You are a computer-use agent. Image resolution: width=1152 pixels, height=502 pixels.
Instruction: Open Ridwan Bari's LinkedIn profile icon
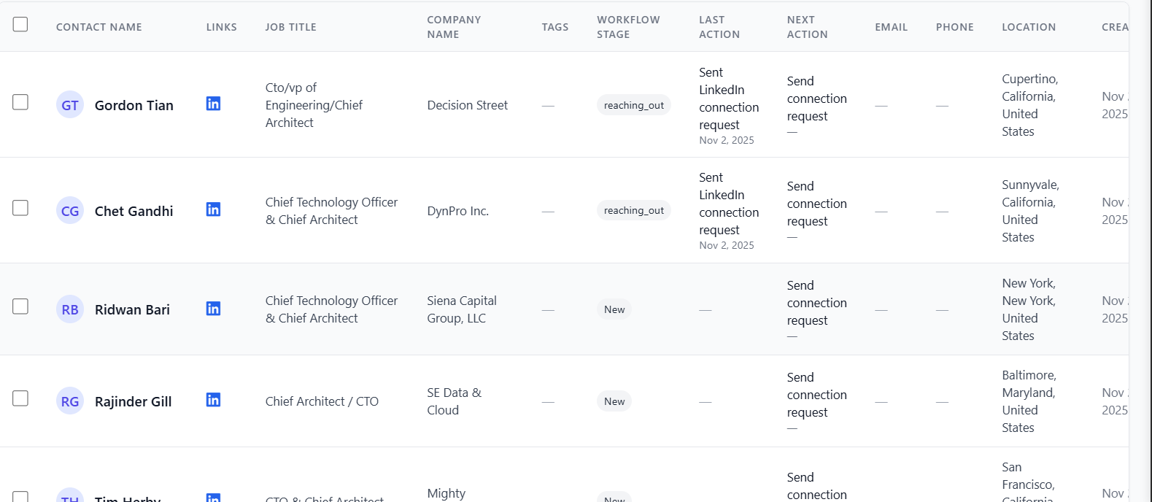tap(213, 309)
